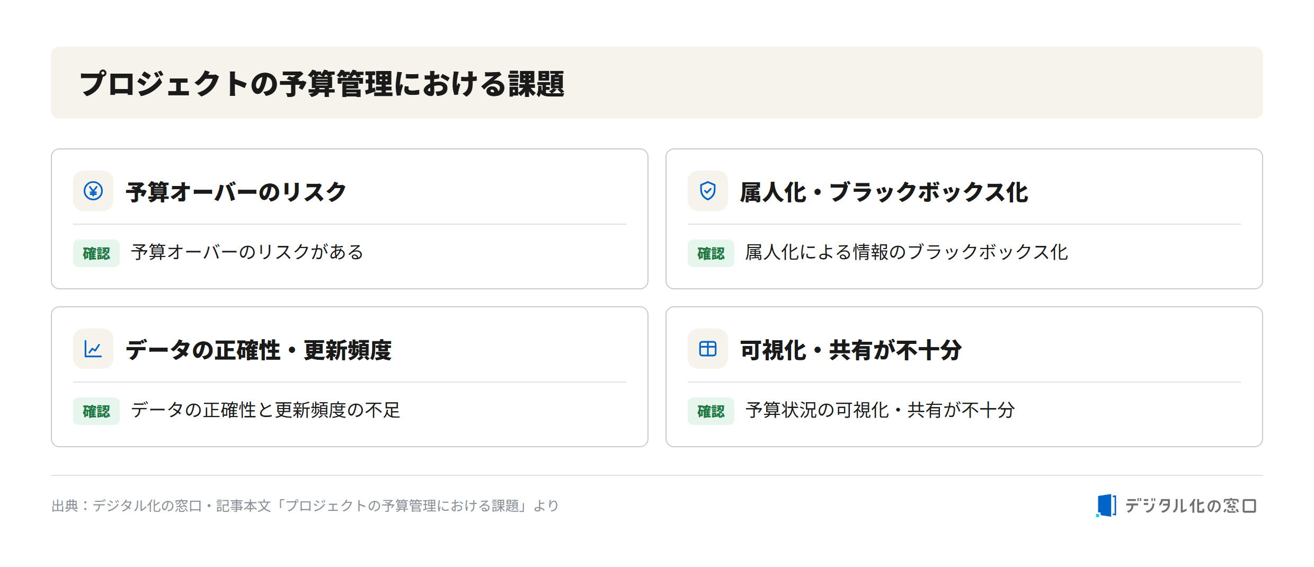The height and width of the screenshot is (567, 1314).
Task: Select the 属人化・ブラックボックス化 card heading
Action: [x=884, y=191]
